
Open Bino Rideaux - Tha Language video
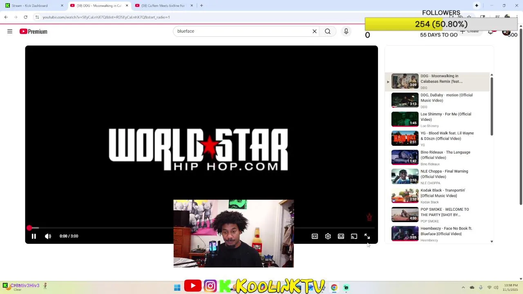pos(437,158)
